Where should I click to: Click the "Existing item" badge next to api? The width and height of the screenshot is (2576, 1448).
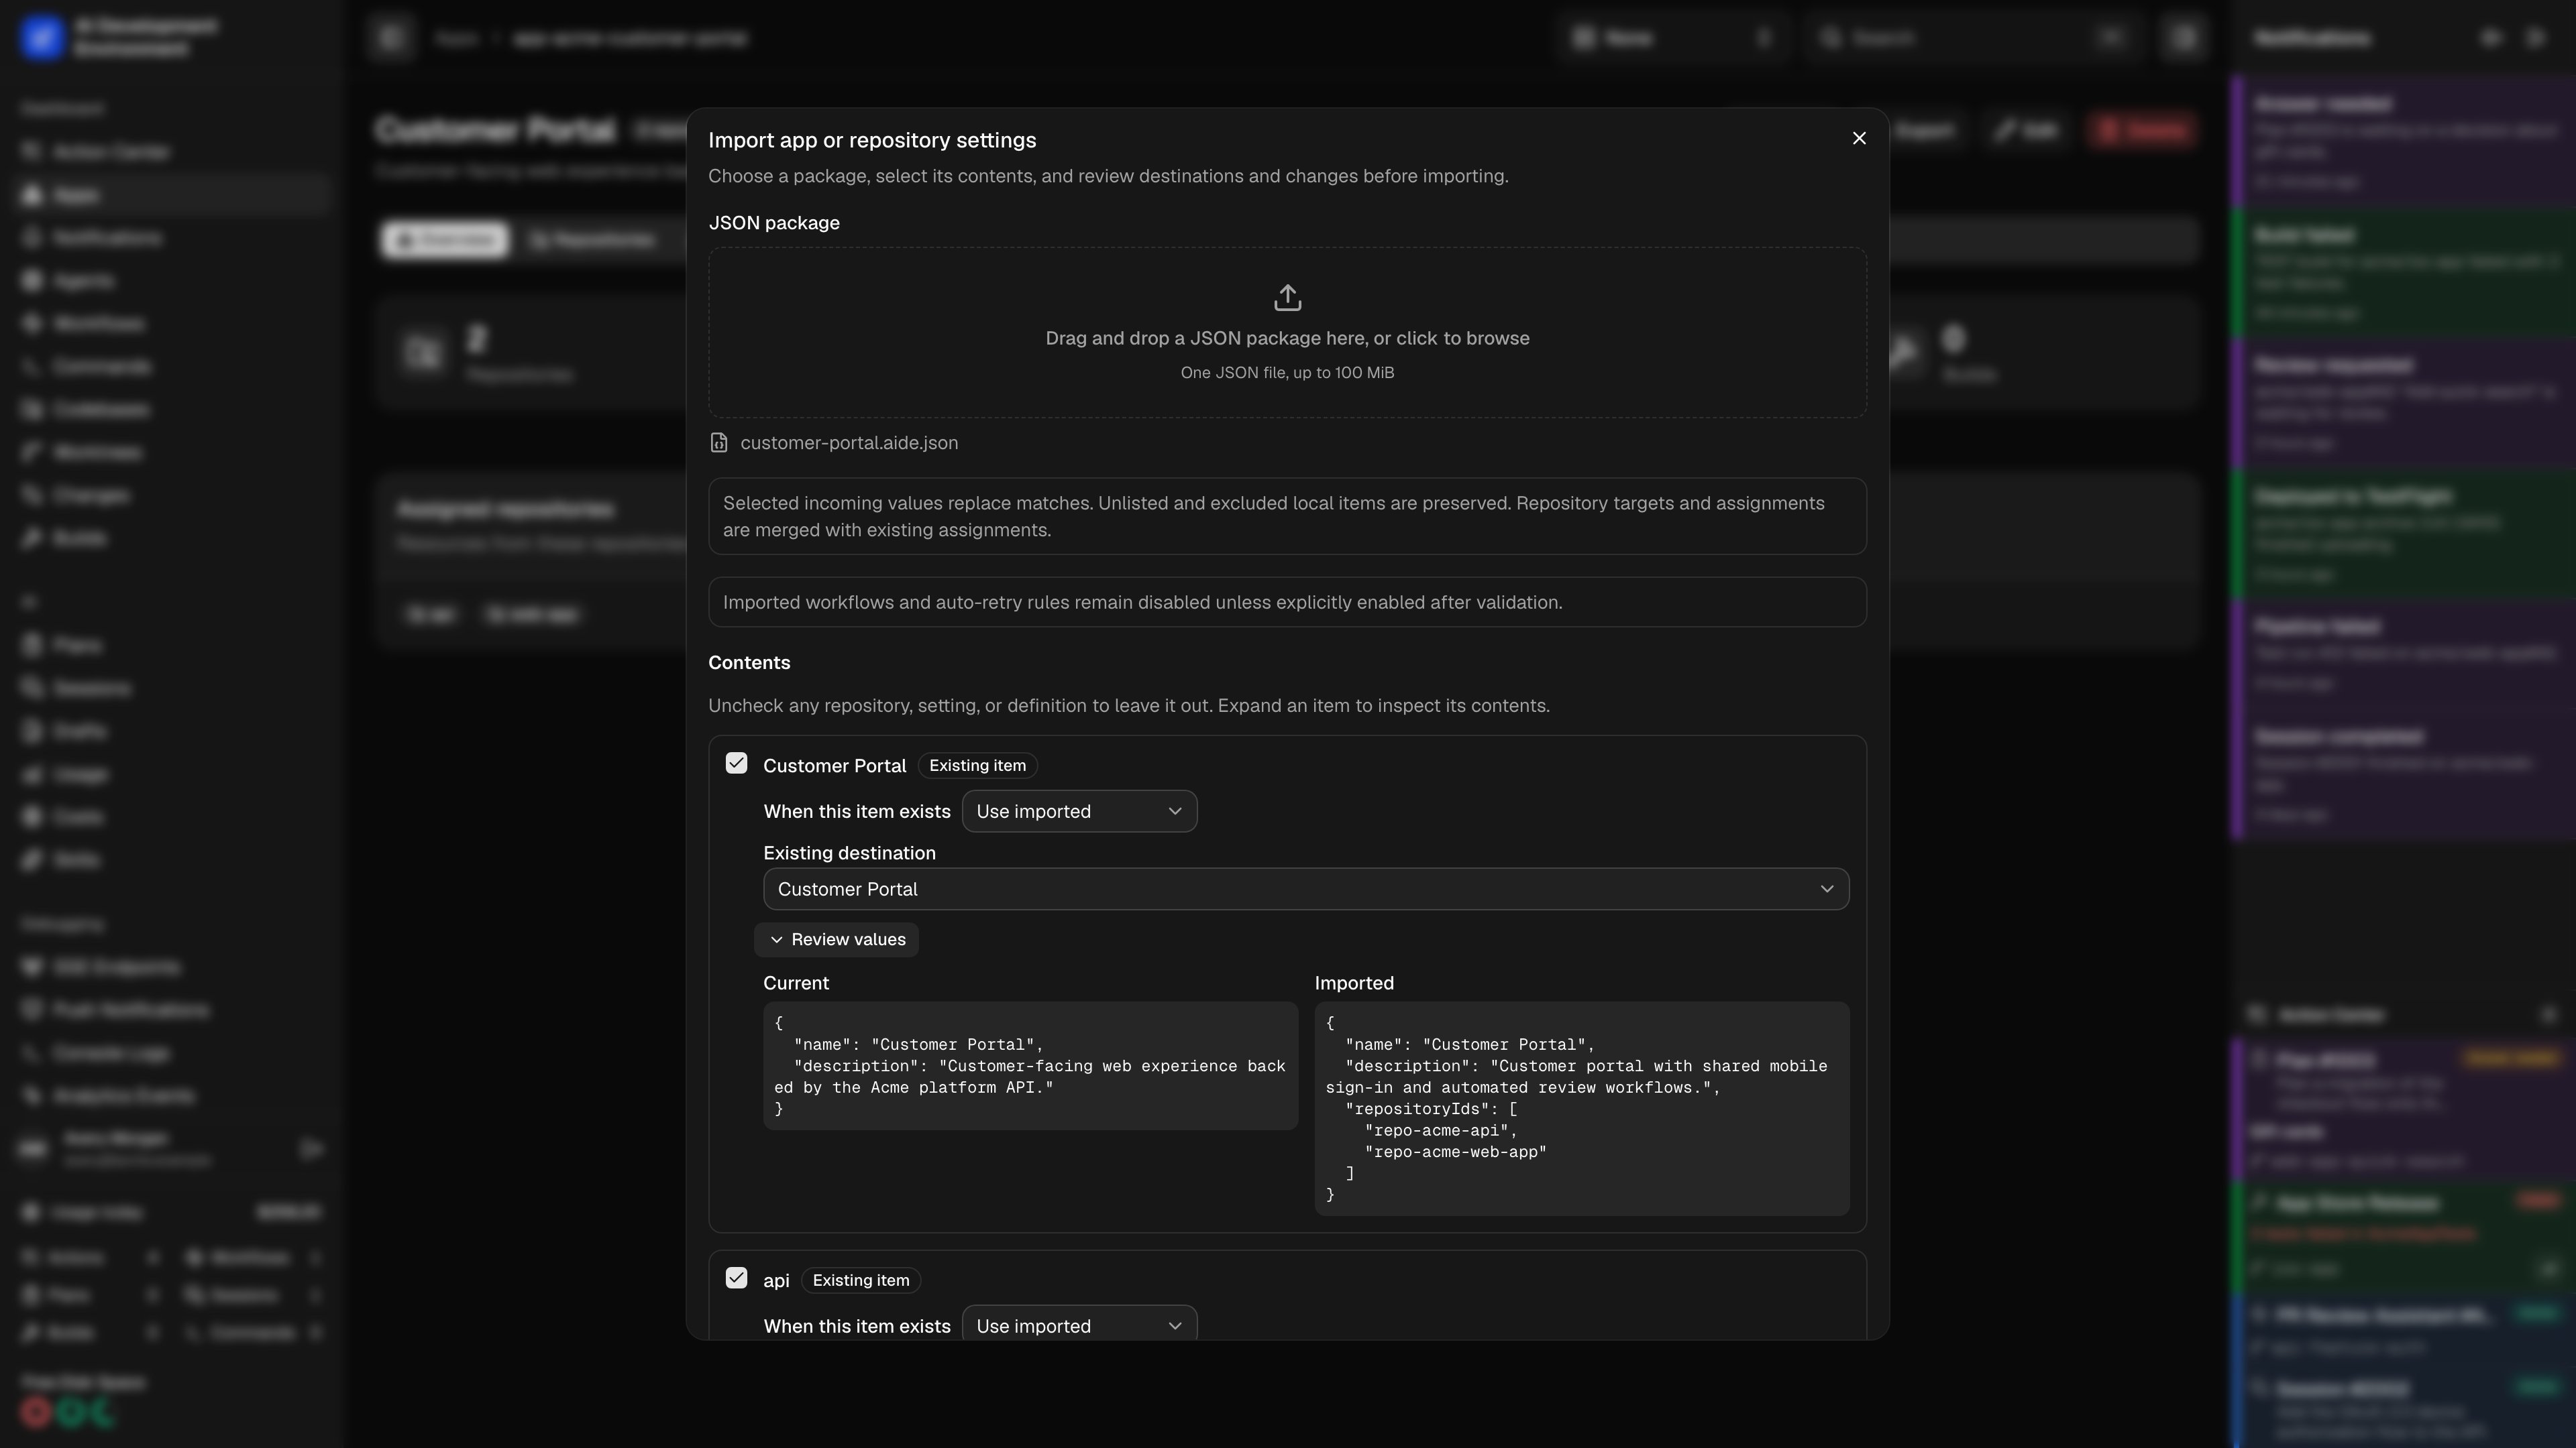861,1280
